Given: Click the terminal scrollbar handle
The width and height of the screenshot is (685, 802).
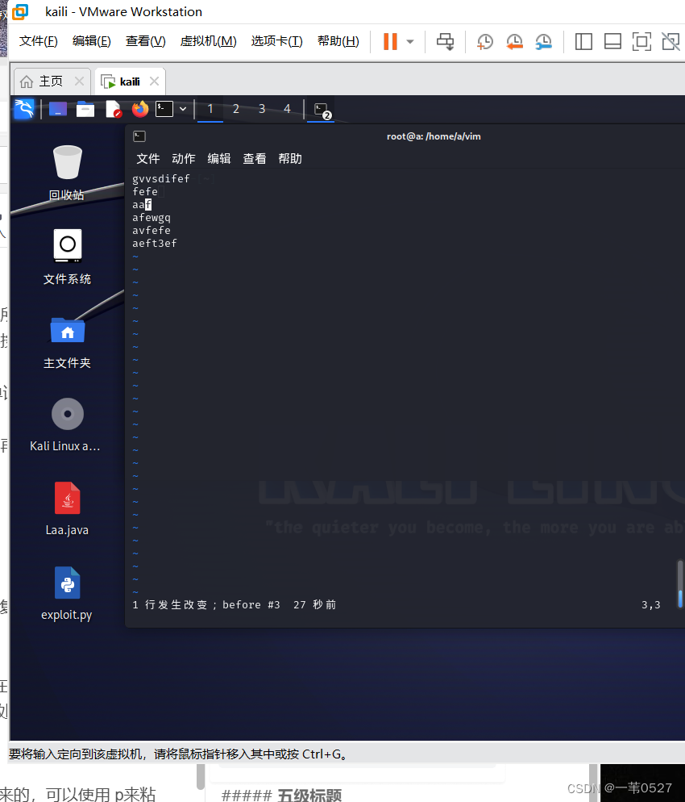Looking at the screenshot, I should (680, 584).
